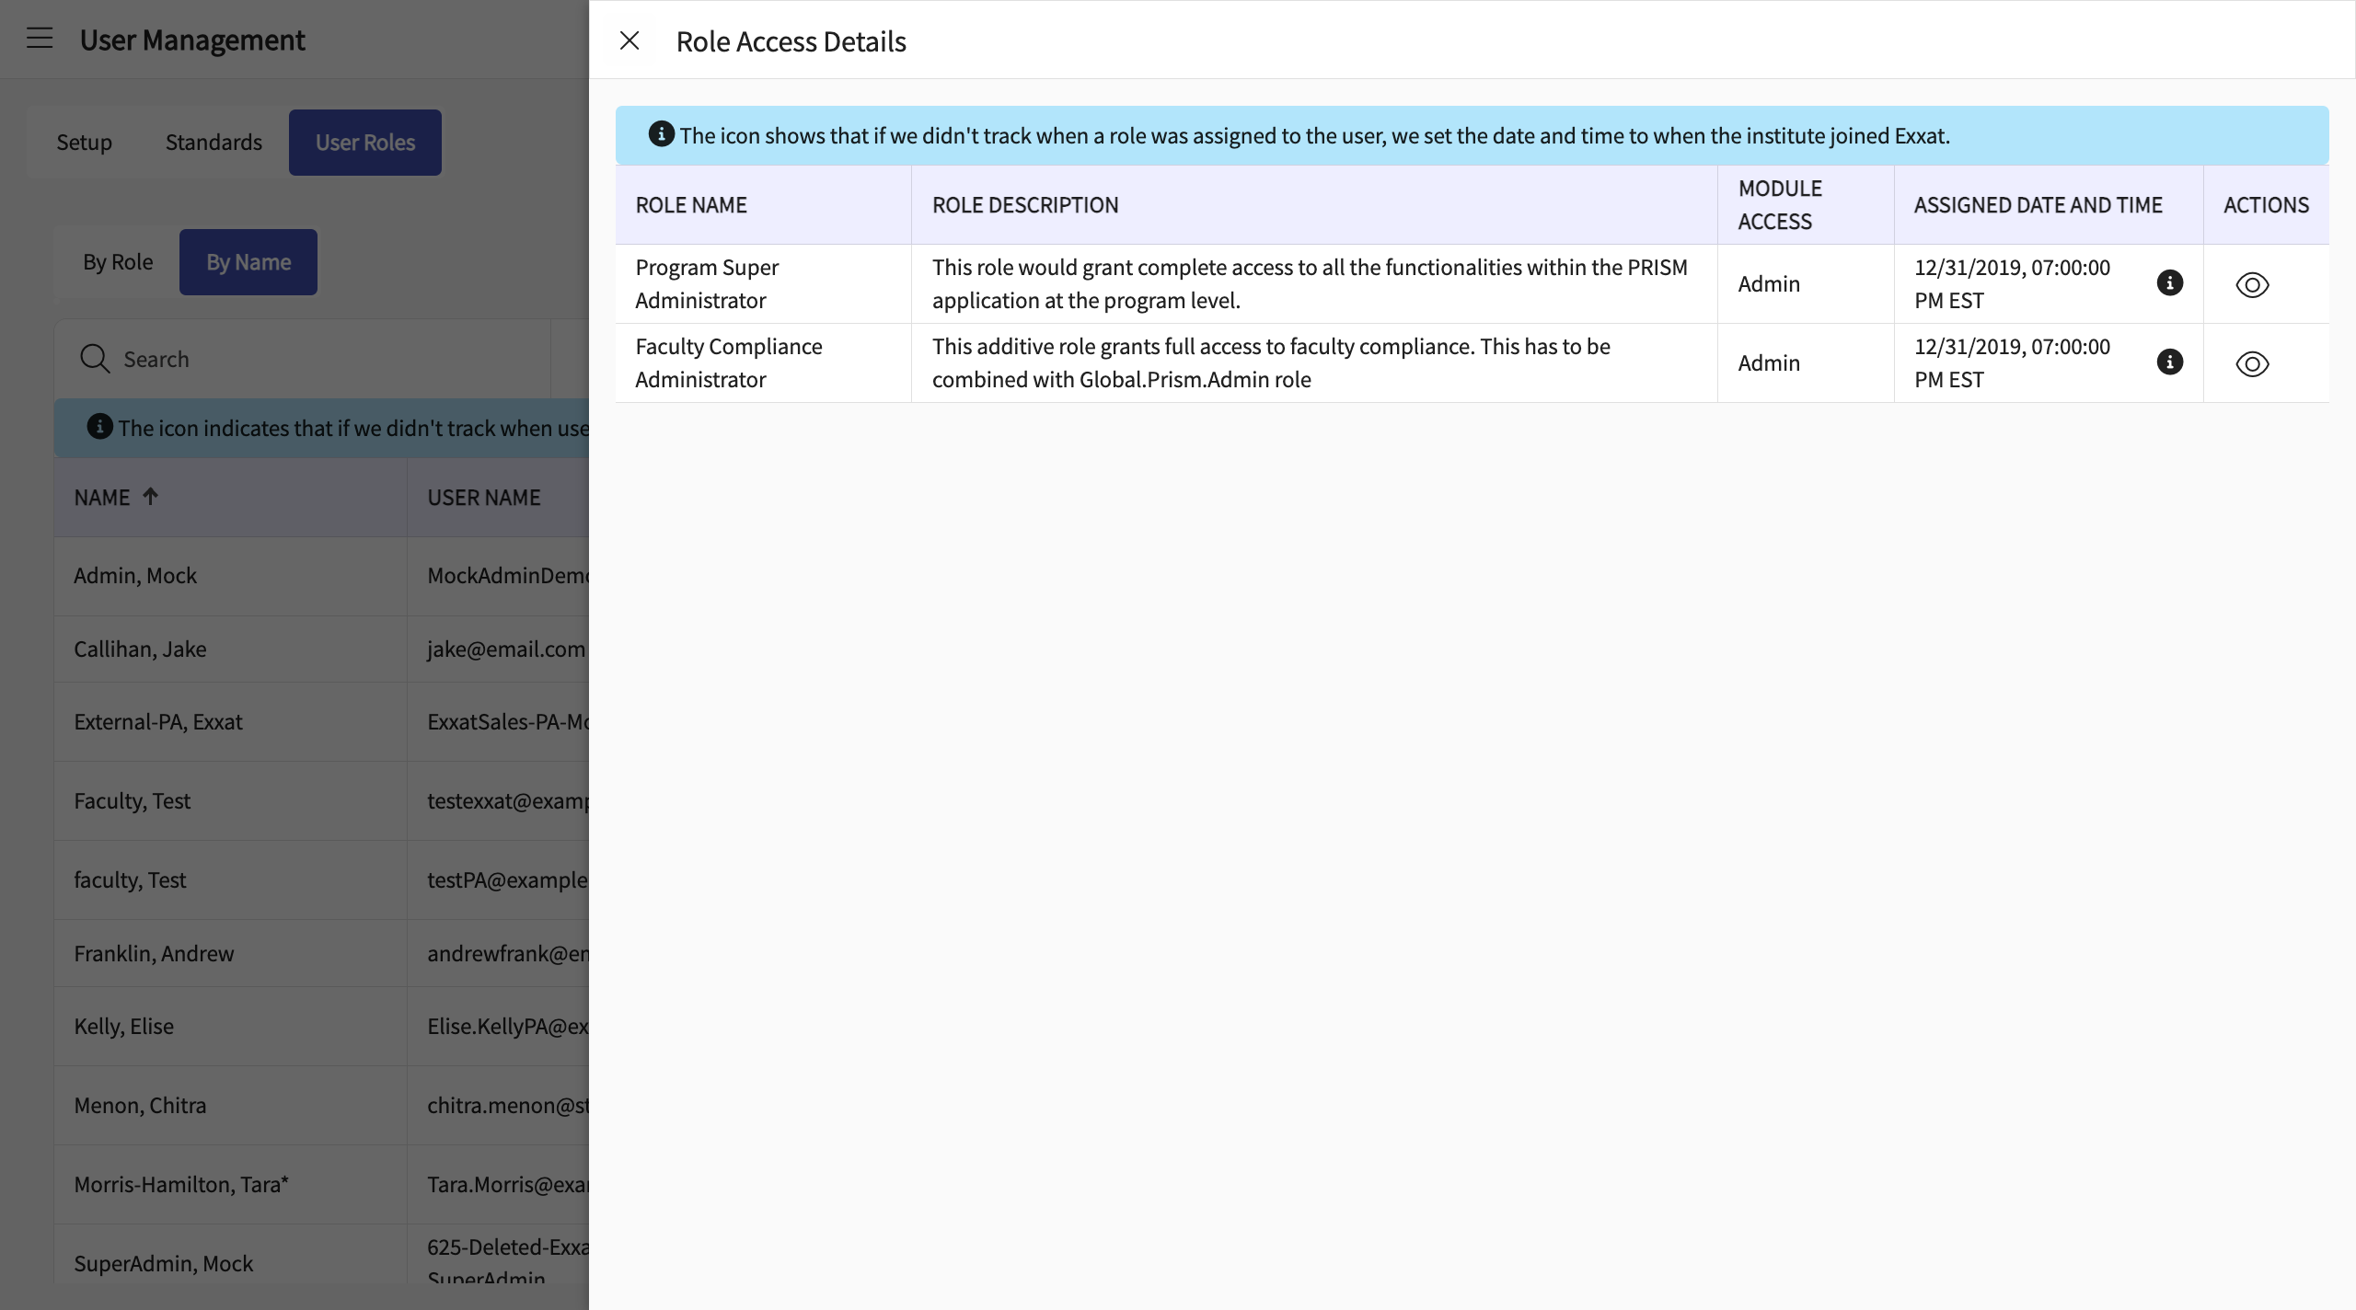View Program Super Administrator role with eye icon
2356x1310 pixels.
[x=2251, y=284]
